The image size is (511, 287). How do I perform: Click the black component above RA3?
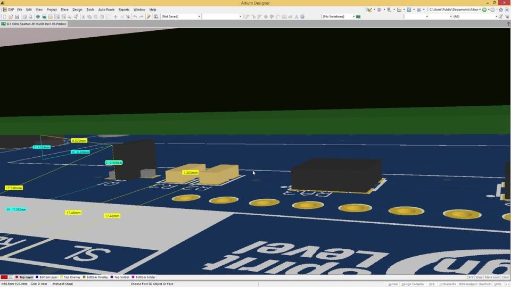(x=336, y=175)
